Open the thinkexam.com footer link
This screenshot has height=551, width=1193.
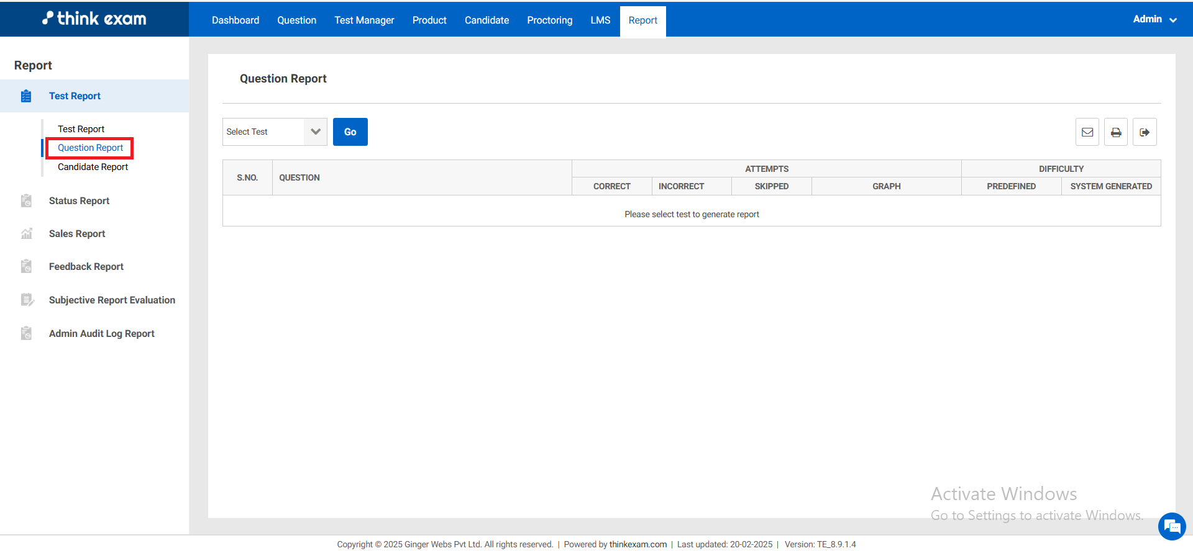tap(638, 544)
